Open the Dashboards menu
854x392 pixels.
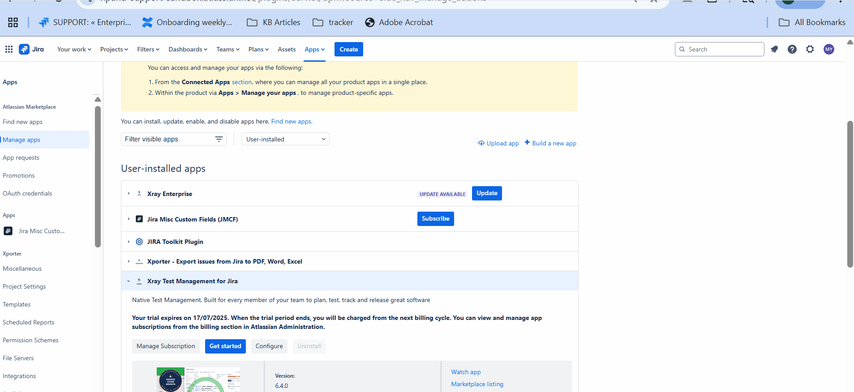(188, 49)
